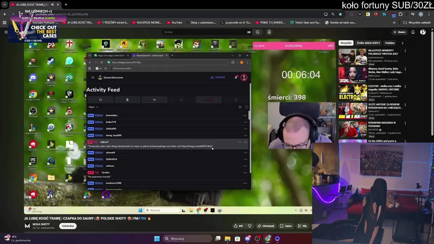Image resolution: width=434 pixels, height=244 pixels.
Task: Open a new browser tab with plus button
Action: pos(66,4)
